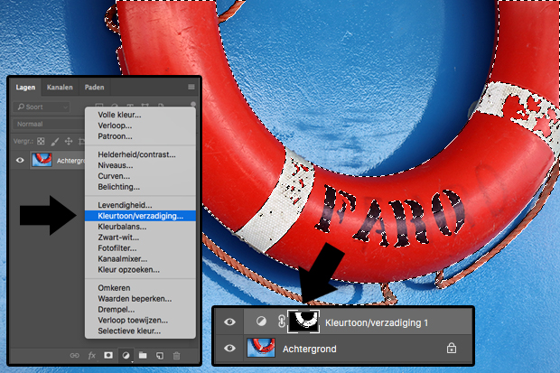
Task: Click the mask link chain icon
Action: coord(281,322)
